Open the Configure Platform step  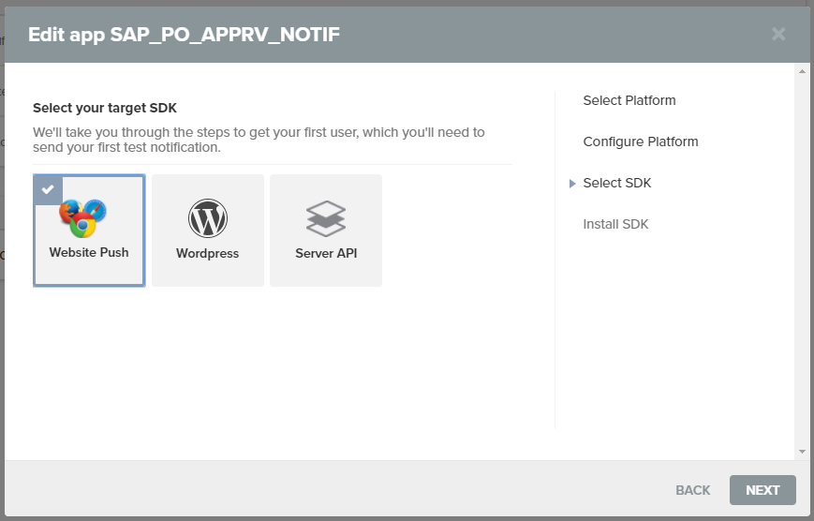(x=641, y=141)
